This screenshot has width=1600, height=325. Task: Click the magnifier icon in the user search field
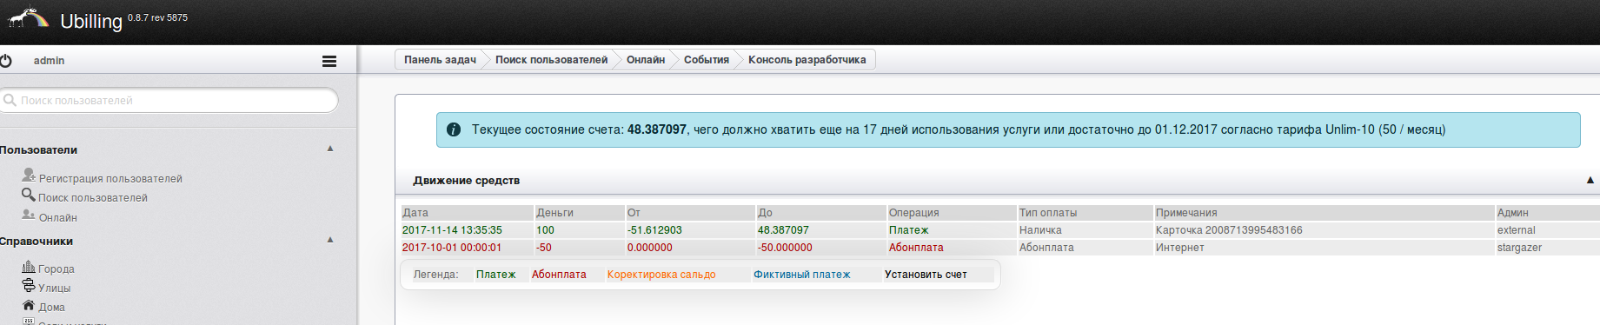tap(10, 101)
